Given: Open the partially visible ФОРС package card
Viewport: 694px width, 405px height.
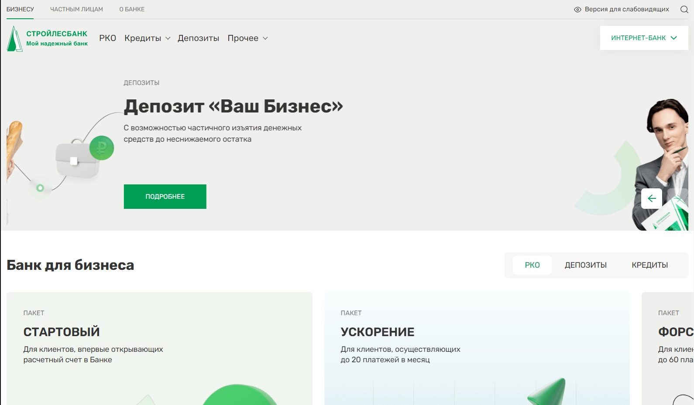Looking at the screenshot, I should pos(668,348).
